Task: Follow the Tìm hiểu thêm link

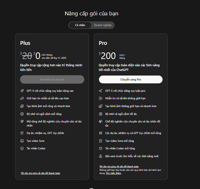Action: 114,173
